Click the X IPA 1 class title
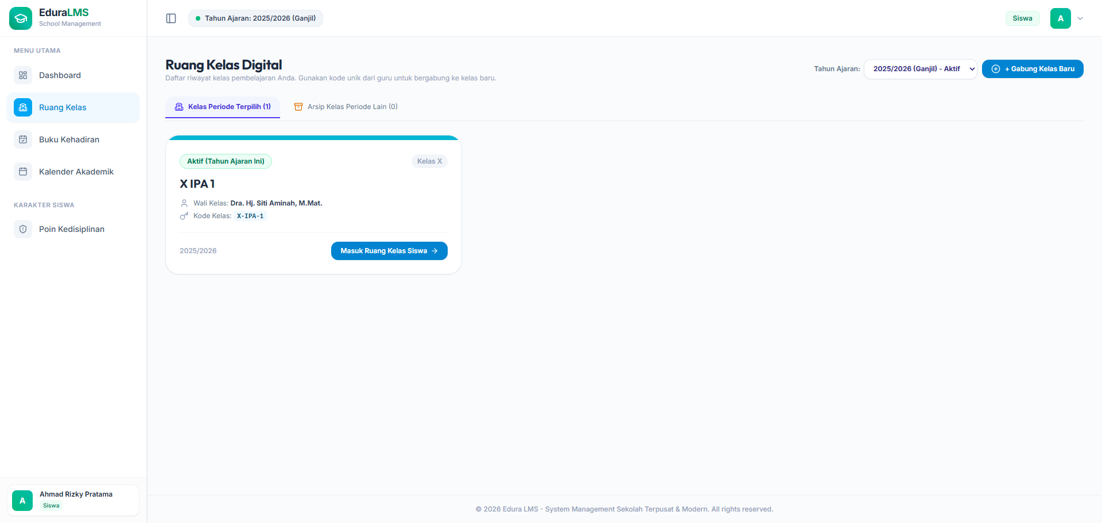The height and width of the screenshot is (523, 1102). click(197, 184)
